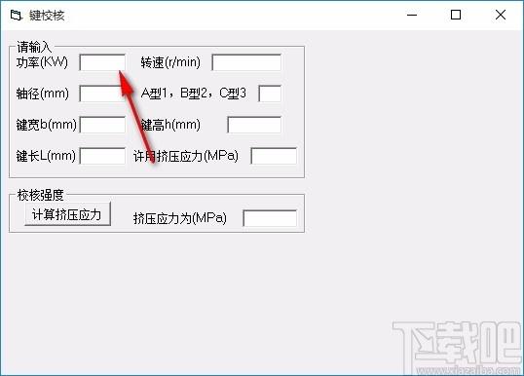Click the 键高h(mm) label
The height and width of the screenshot is (376, 524).
(170, 125)
